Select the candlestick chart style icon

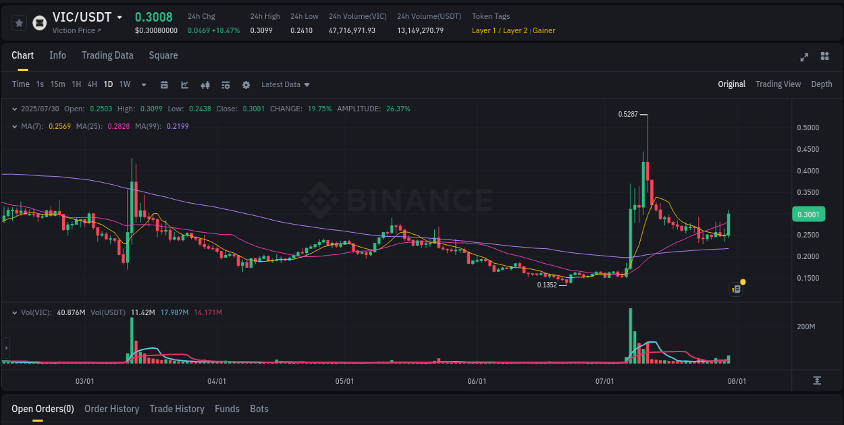point(205,84)
